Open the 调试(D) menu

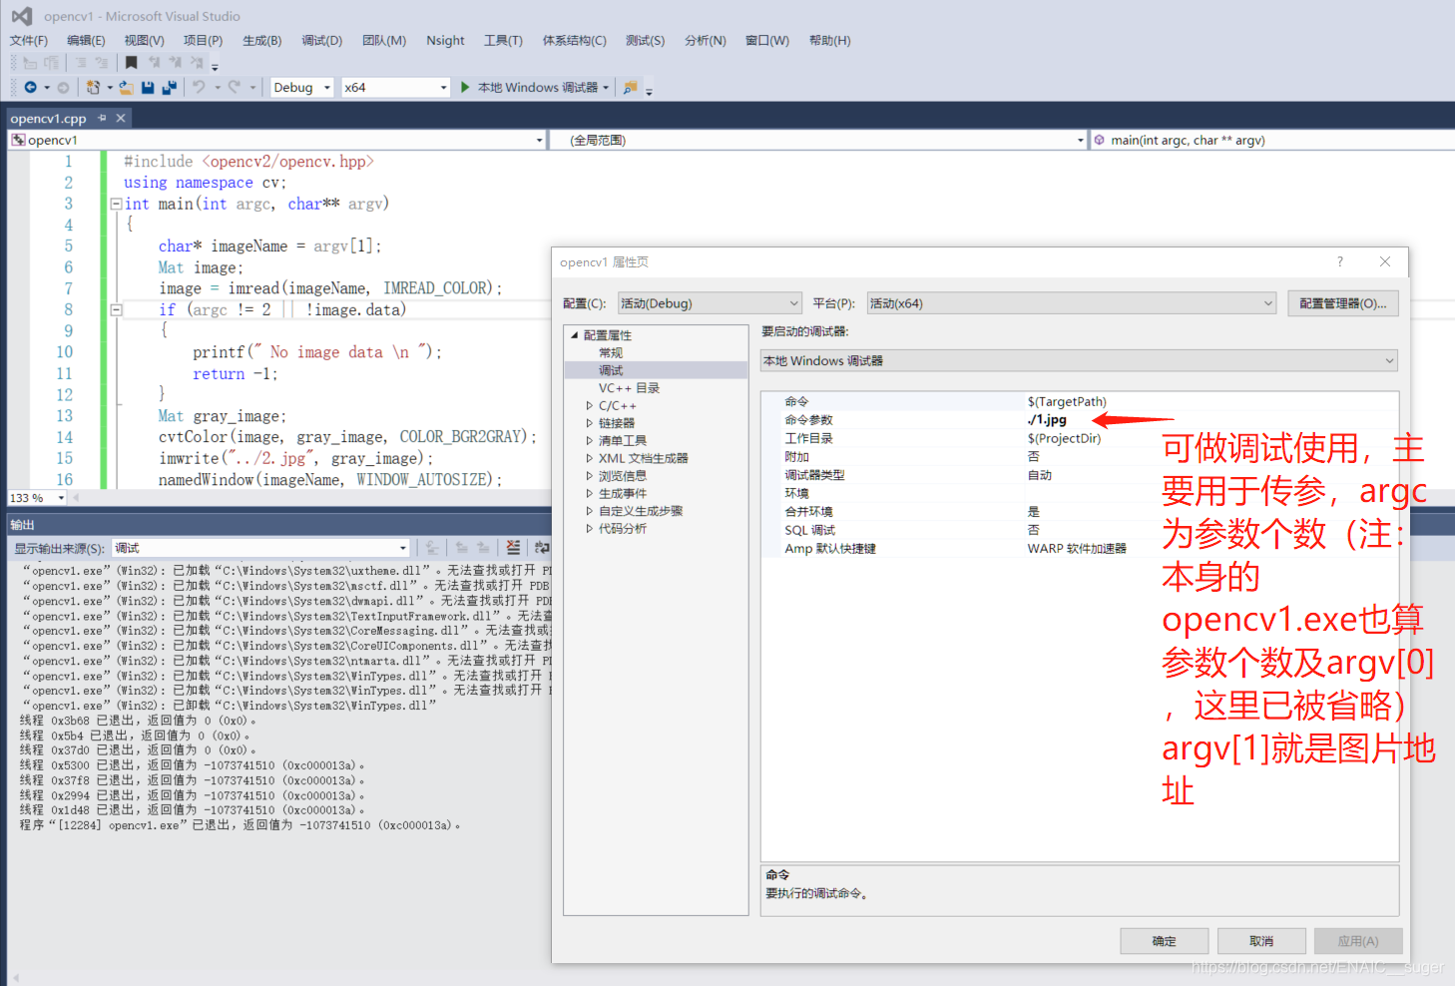tap(322, 41)
